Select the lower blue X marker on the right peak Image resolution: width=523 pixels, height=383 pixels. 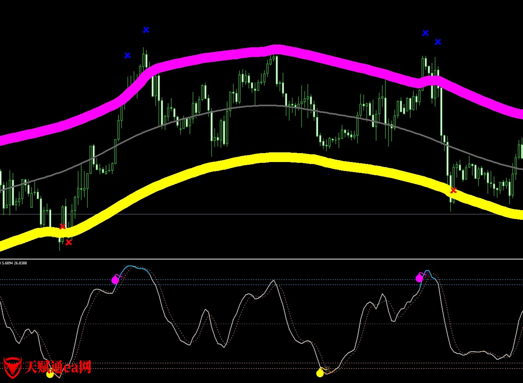438,42
